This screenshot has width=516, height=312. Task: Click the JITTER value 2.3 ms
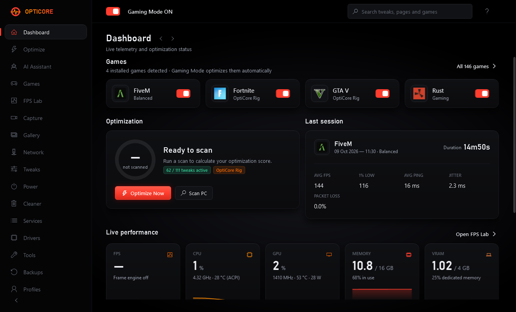pos(457,186)
